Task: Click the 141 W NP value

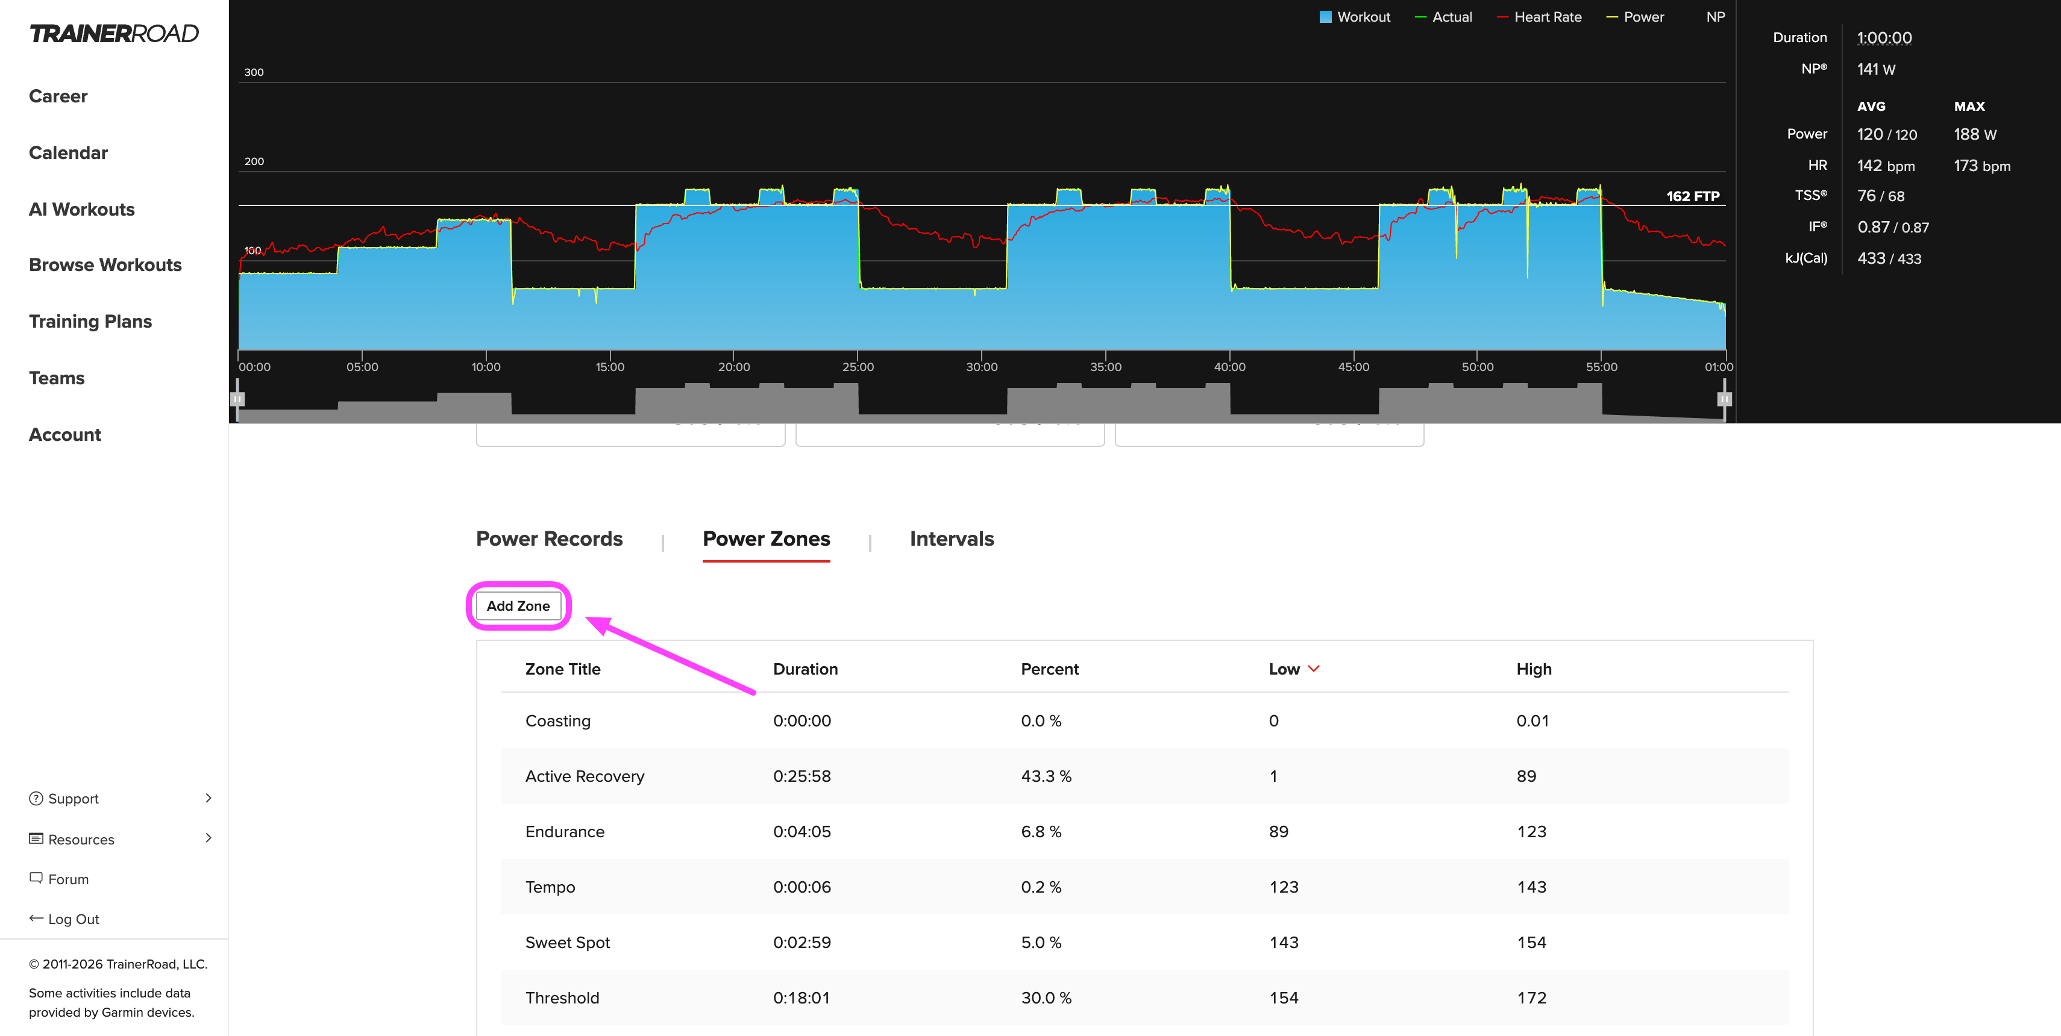Action: 1875,69
